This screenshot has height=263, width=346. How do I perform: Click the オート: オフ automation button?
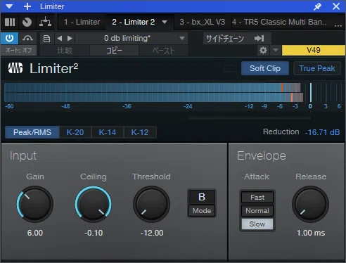pos(18,51)
